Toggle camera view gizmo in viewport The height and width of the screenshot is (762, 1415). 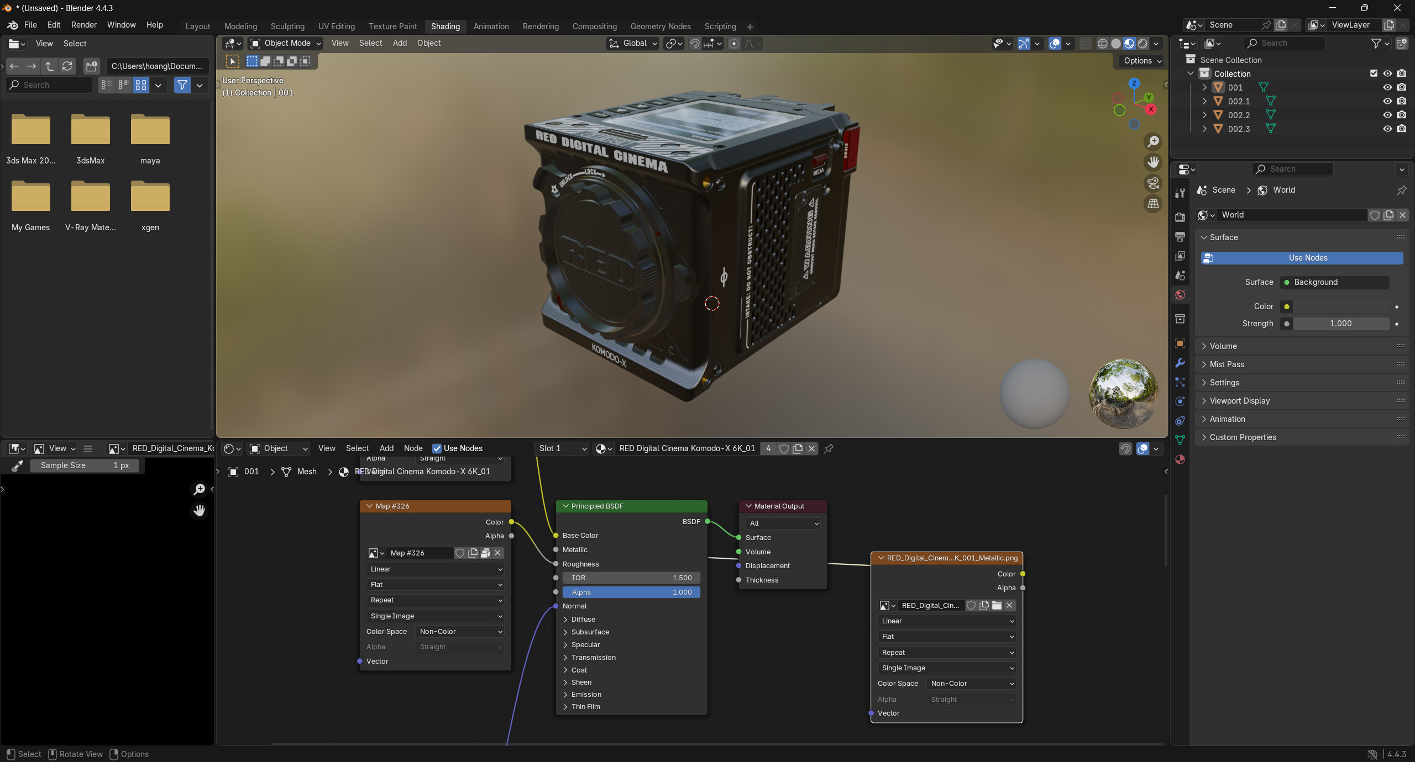click(x=1153, y=183)
